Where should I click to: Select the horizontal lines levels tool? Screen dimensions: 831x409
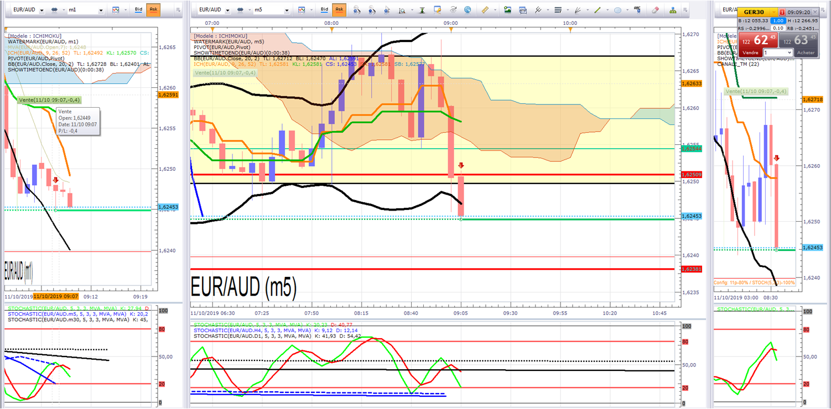[x=557, y=10]
